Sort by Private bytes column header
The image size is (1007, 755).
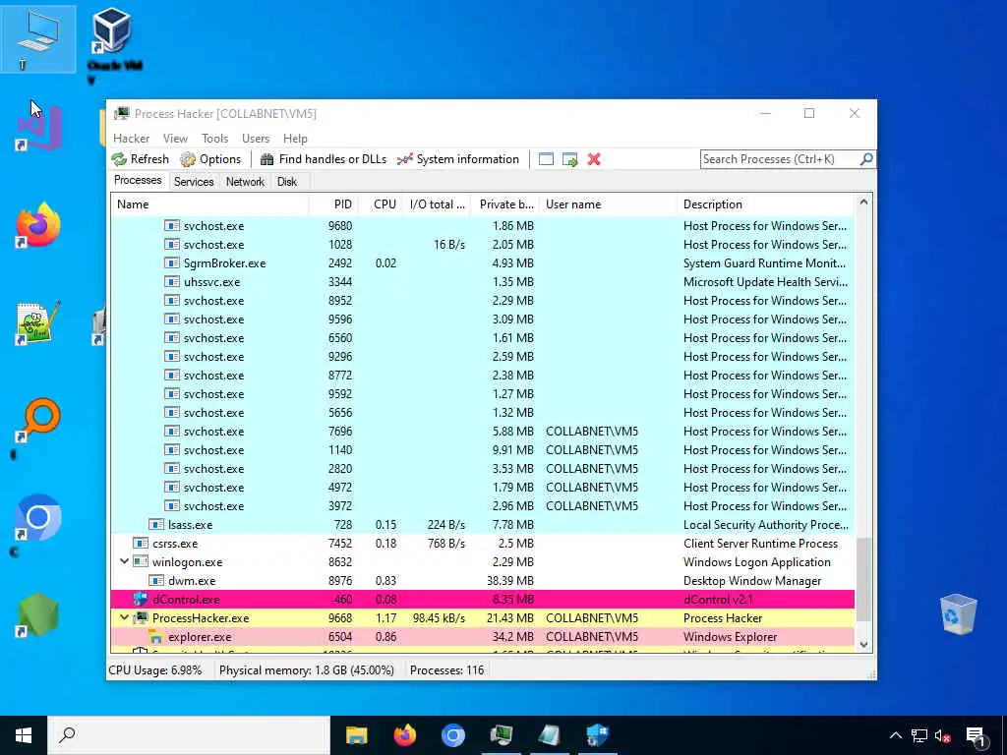pos(504,204)
